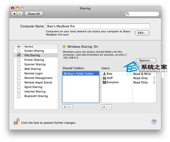170x142 pixels.
Task: Enable Remote Management checkbox
Action: click(19, 78)
